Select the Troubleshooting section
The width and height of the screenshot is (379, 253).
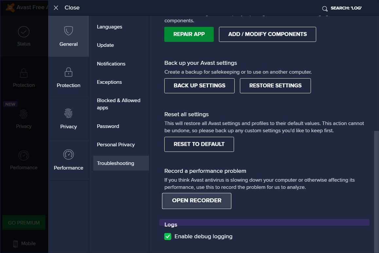(x=121, y=163)
